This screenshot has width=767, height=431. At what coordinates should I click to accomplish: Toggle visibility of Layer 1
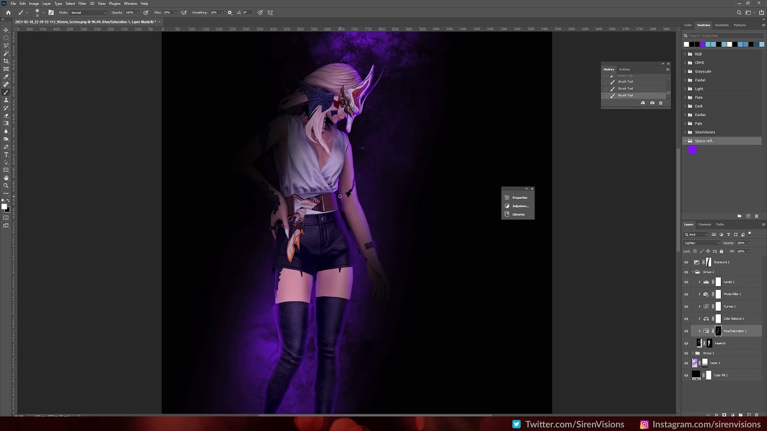coord(686,363)
